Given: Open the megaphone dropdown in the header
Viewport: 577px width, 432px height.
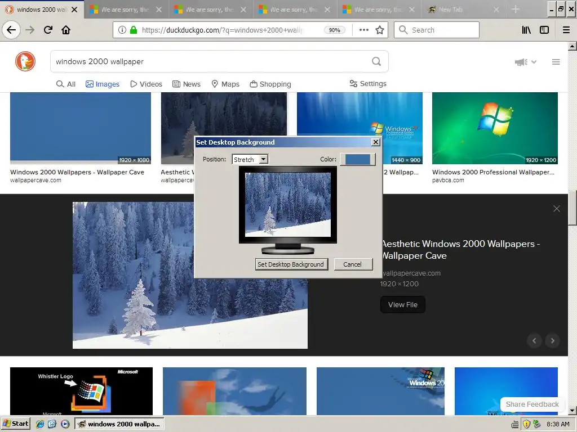Looking at the screenshot, I should point(526,62).
